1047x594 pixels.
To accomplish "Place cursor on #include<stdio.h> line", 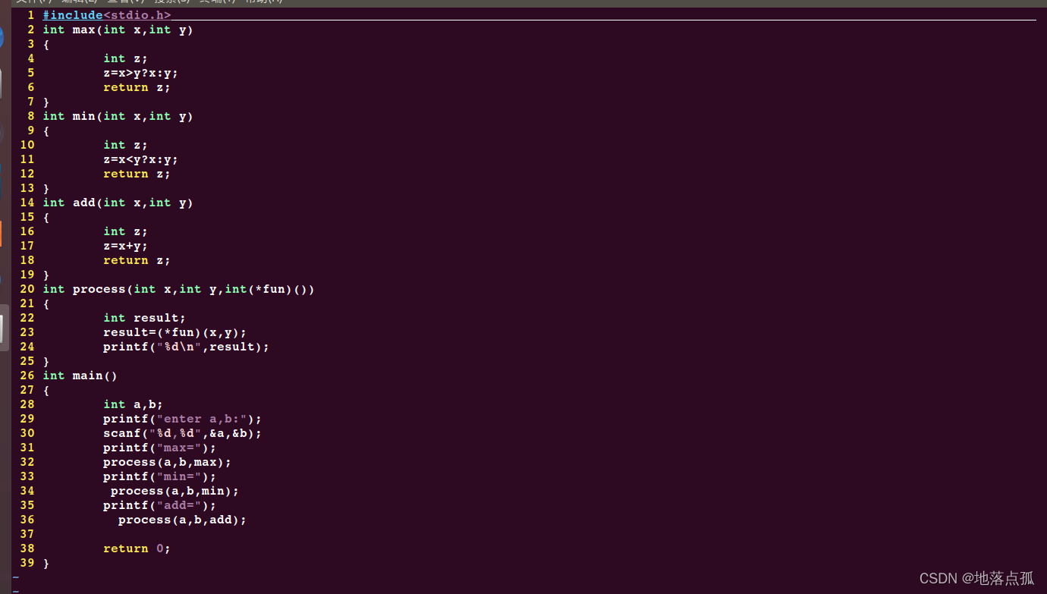I will tap(107, 15).
